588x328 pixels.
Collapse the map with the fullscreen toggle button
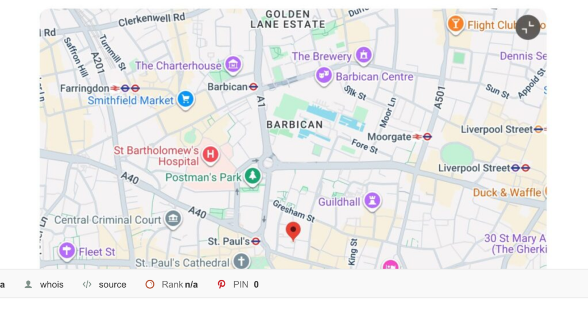pos(528,28)
